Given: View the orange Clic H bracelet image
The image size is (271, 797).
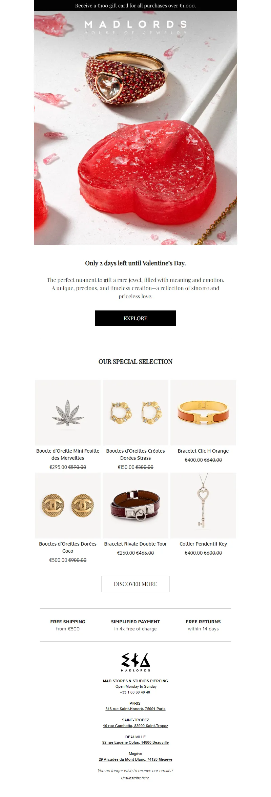Looking at the screenshot, I should click(x=203, y=412).
